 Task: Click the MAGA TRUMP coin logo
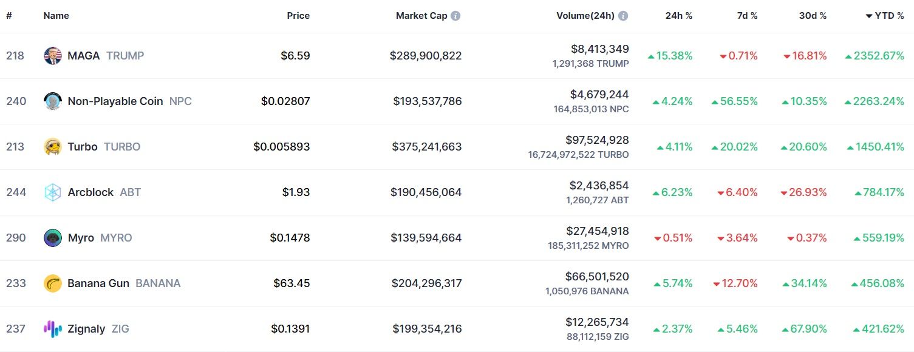(x=53, y=56)
